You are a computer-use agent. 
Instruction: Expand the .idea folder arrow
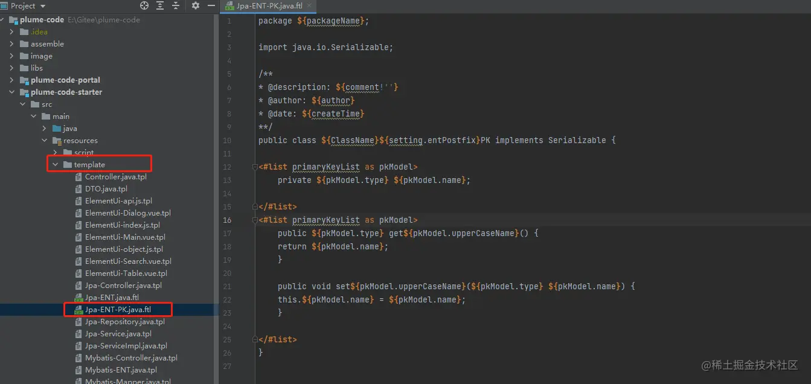tap(12, 32)
